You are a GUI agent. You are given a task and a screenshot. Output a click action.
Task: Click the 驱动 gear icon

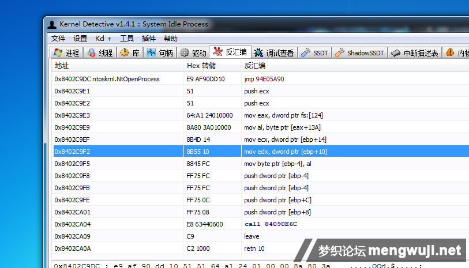click(x=185, y=53)
